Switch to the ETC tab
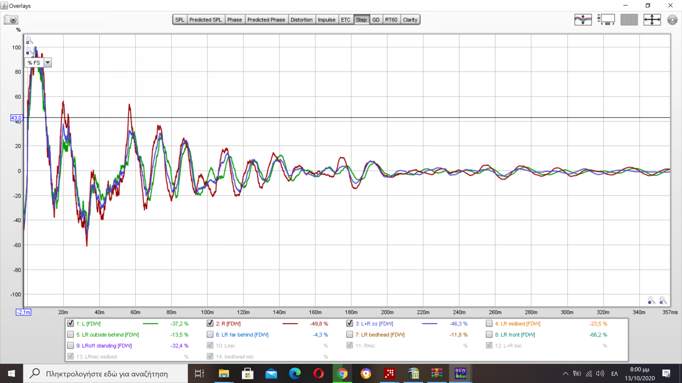This screenshot has height=383, width=682. [346, 20]
